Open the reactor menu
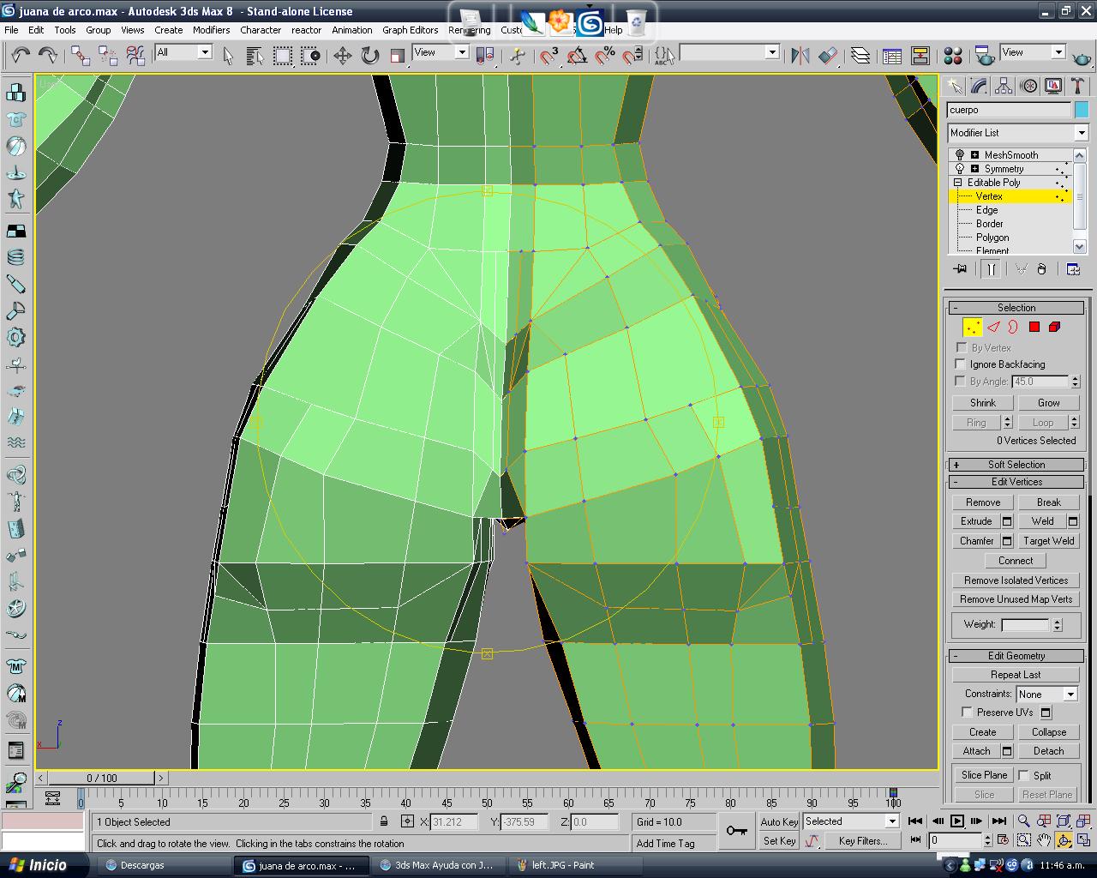Image resolution: width=1097 pixels, height=878 pixels. pyautogui.click(x=306, y=30)
